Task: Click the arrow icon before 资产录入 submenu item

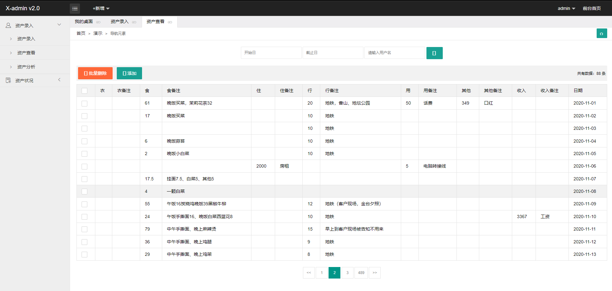Action: pos(11,39)
